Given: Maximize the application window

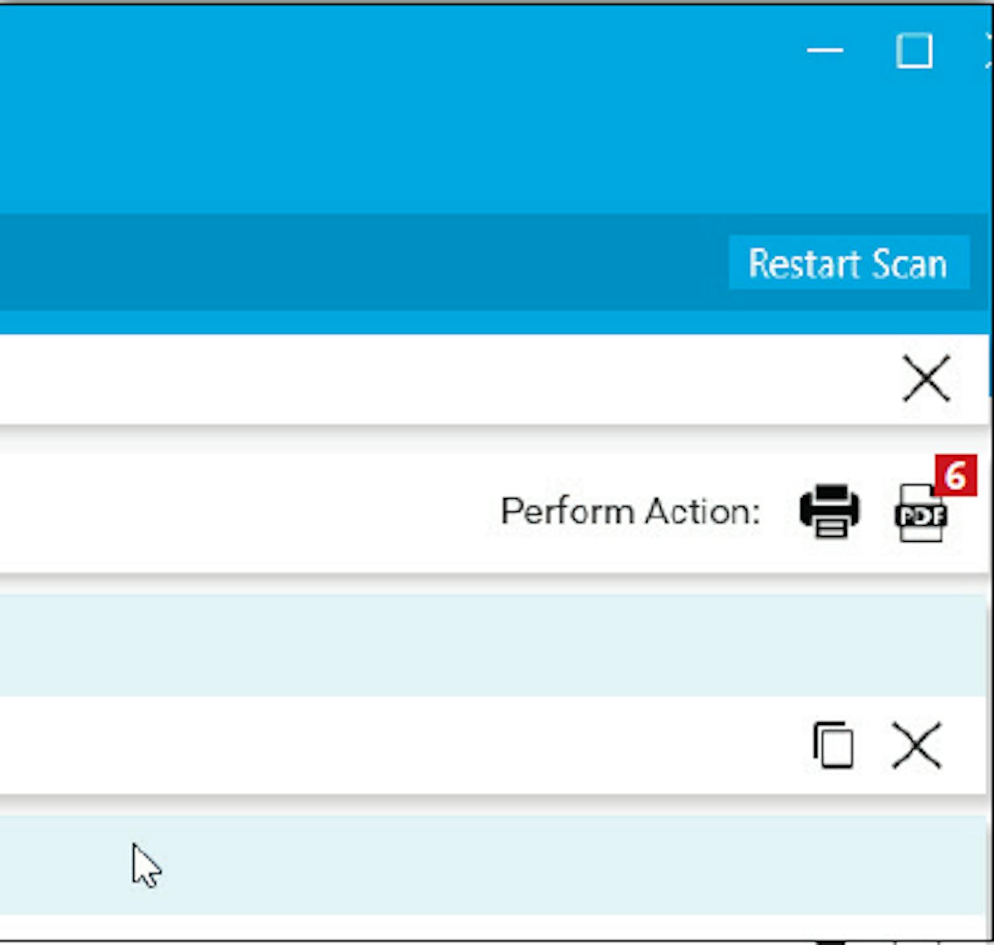Looking at the screenshot, I should 914,50.
